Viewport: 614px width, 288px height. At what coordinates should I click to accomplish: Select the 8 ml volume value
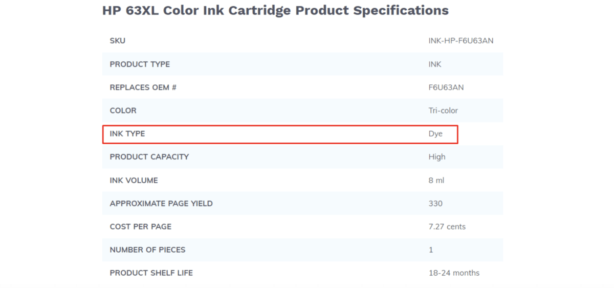(x=436, y=181)
